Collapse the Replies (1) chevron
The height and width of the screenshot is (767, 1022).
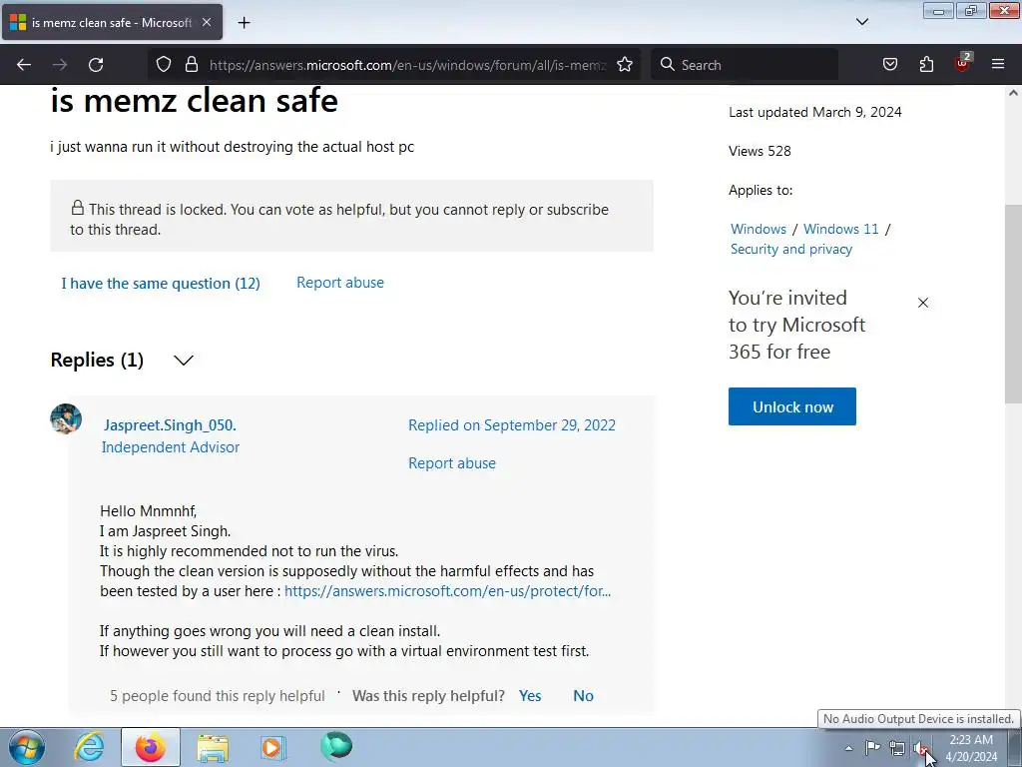click(x=184, y=360)
